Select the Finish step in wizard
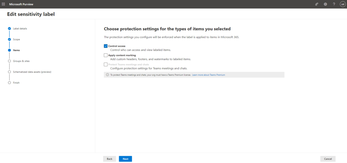 (16, 83)
